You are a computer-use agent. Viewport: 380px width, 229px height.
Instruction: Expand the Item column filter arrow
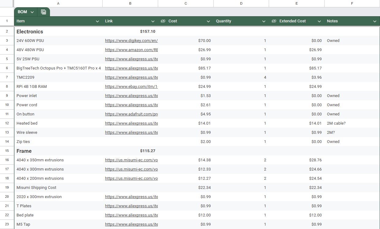[x=97, y=21]
